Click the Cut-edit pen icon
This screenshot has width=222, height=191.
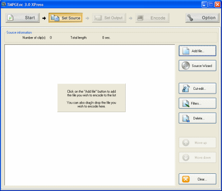[x=186, y=88]
